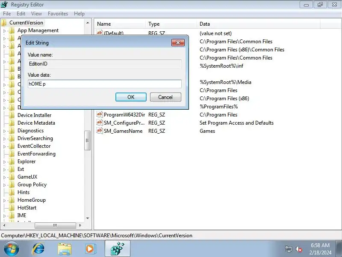Sort values by the Data column header

pos(259,24)
